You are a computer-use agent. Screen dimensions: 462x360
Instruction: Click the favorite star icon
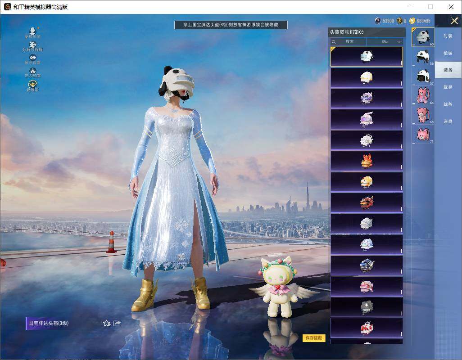107,323
